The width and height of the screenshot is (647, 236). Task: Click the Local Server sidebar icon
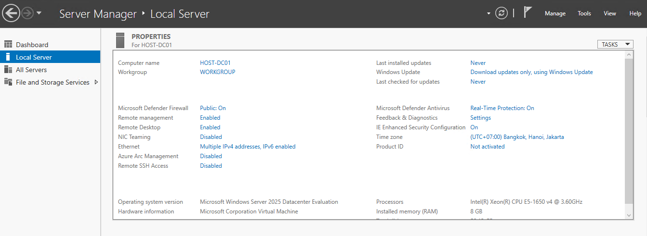(x=8, y=57)
